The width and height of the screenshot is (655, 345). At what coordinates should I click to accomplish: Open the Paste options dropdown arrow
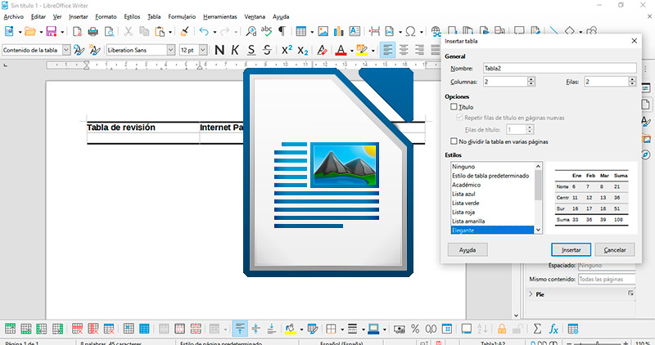pos(170,32)
